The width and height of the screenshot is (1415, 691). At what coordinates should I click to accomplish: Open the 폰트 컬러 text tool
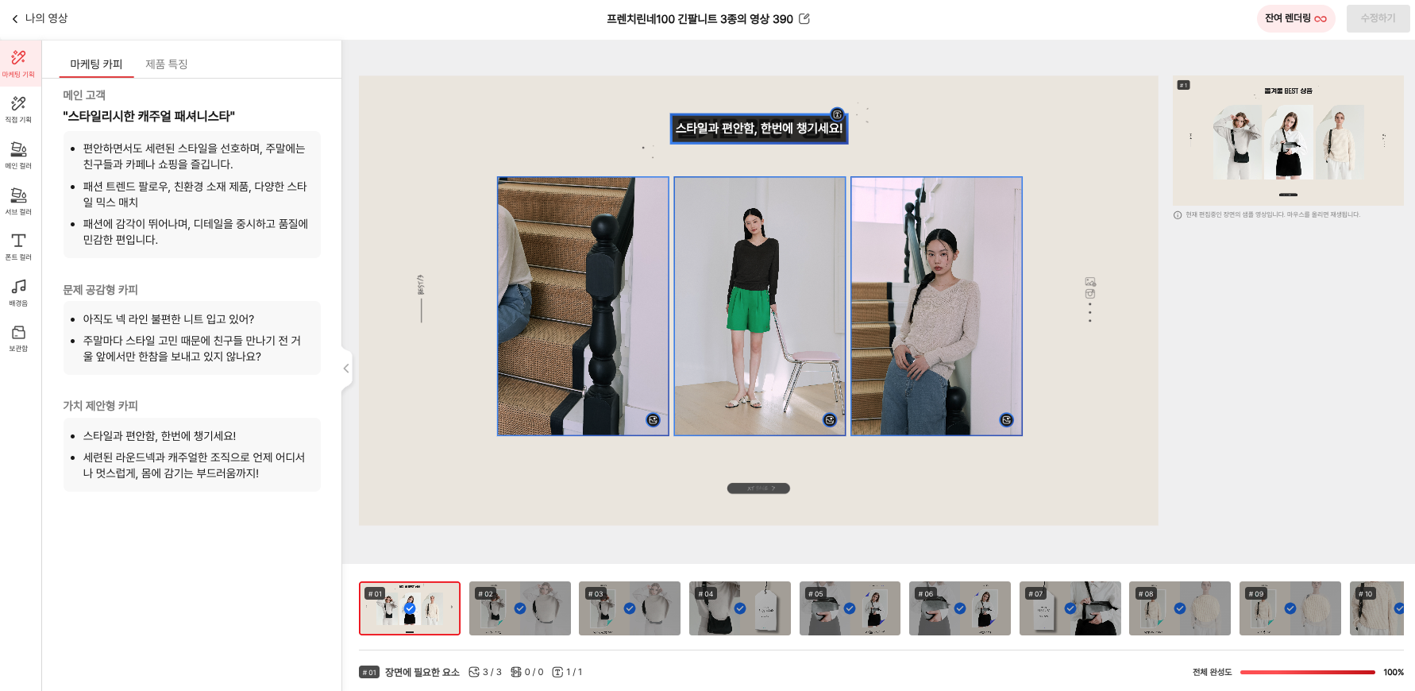[18, 246]
